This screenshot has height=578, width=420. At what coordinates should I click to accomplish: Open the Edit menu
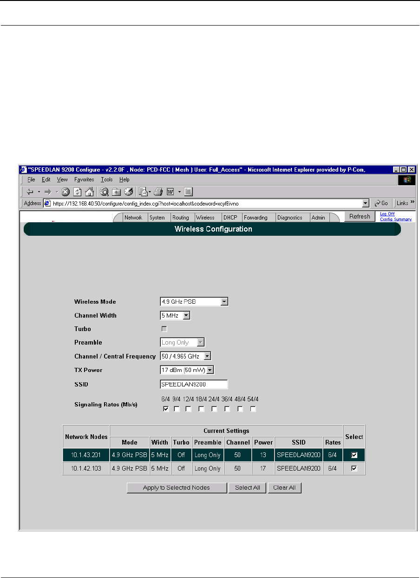pyautogui.click(x=46, y=179)
